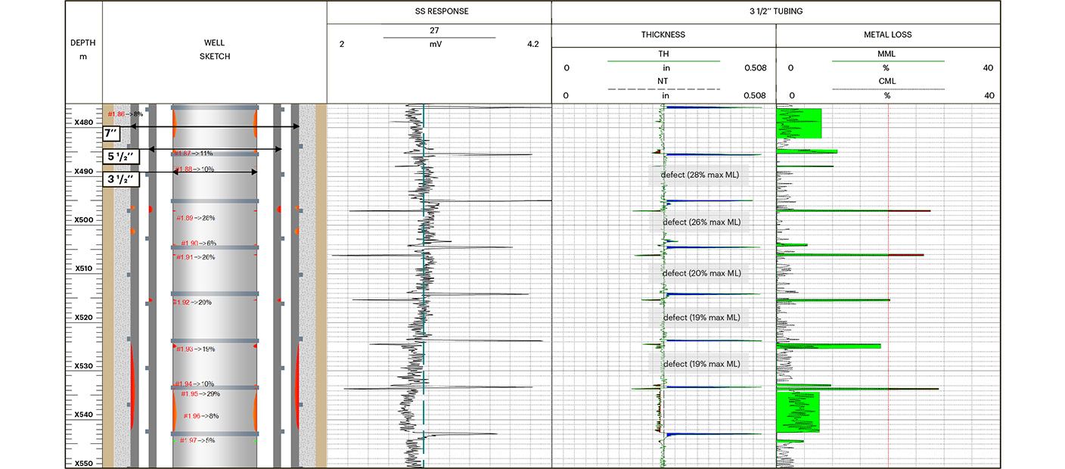Click the THICKNESS track header
1065x469 pixels.
663,35
